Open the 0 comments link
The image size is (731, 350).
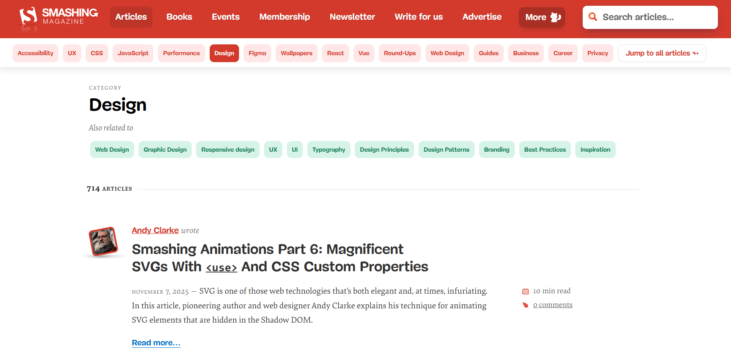click(x=553, y=305)
